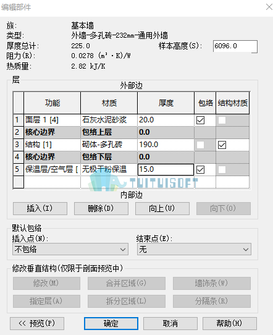Click the 拆分区域(L) button
The width and height of the screenshot is (273, 335).
pos(127,301)
